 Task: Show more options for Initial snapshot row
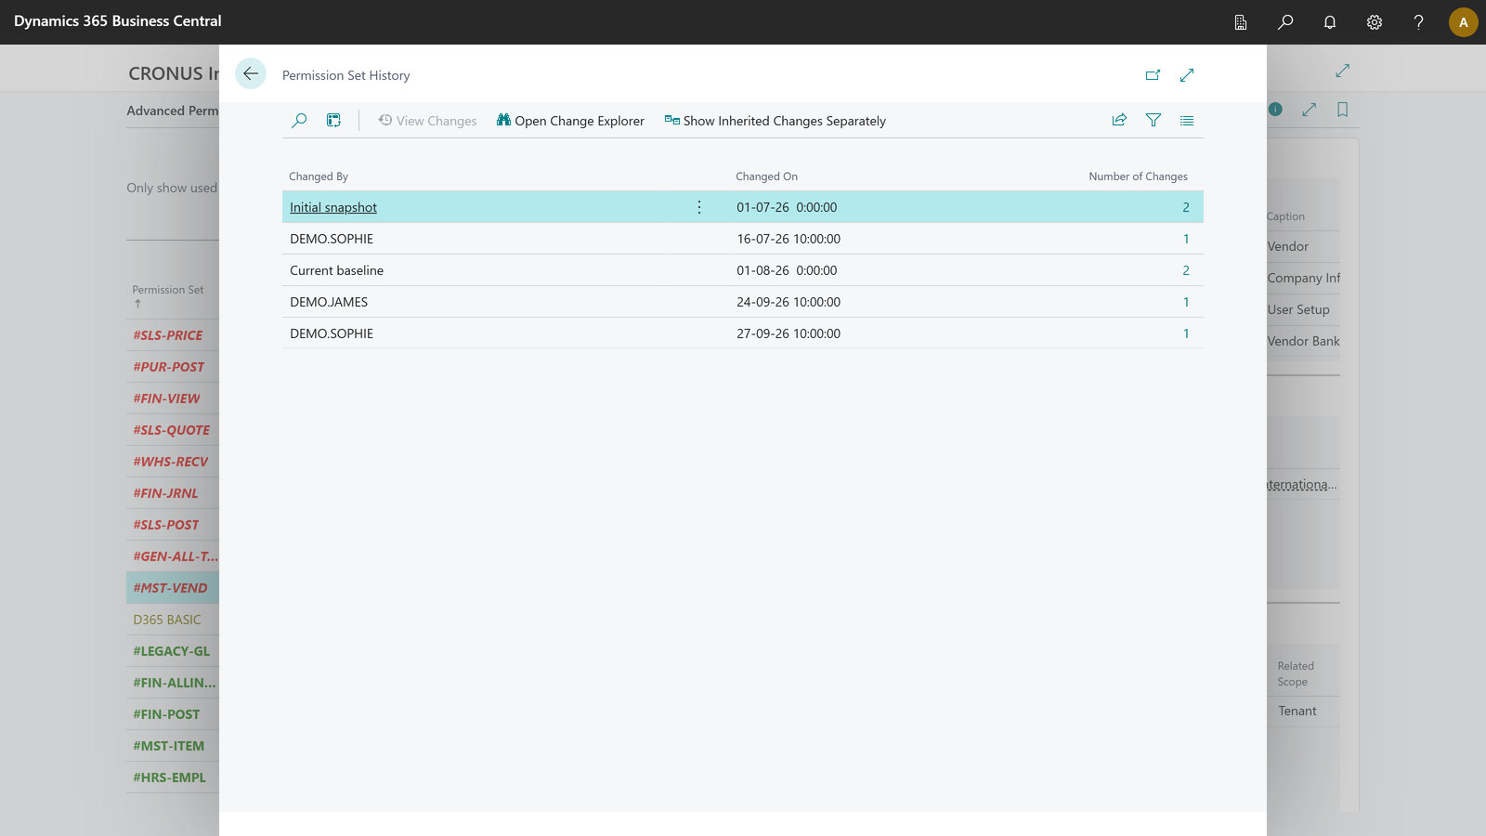tap(699, 207)
